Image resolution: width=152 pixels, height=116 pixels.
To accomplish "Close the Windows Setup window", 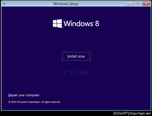I will (x=146, y=4).
